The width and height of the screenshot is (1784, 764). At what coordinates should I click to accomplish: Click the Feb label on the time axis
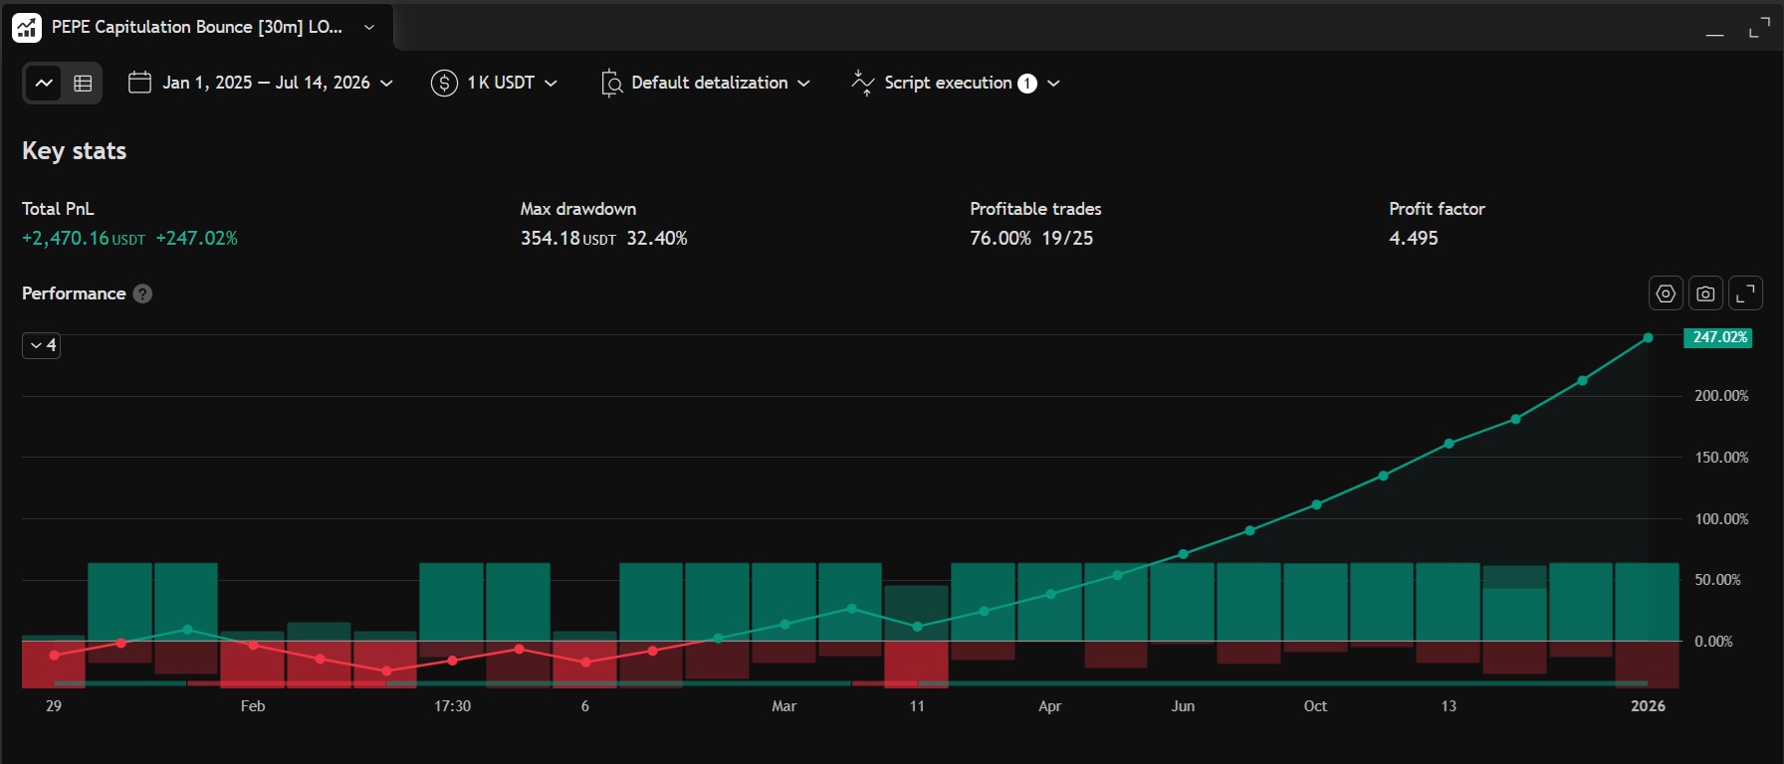[253, 706]
